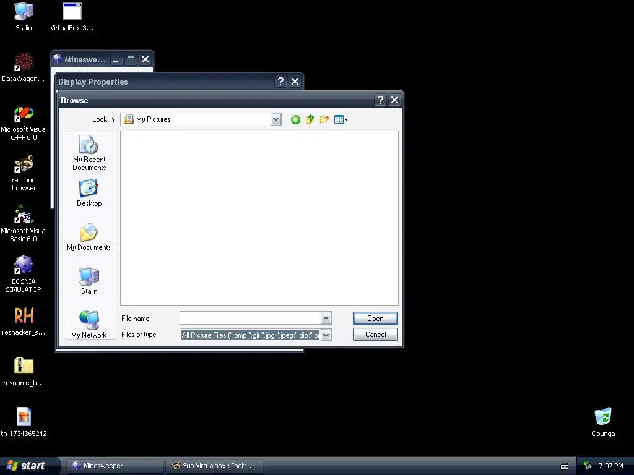This screenshot has width=634, height=475.
Task: Click the Open button
Action: [x=375, y=319]
